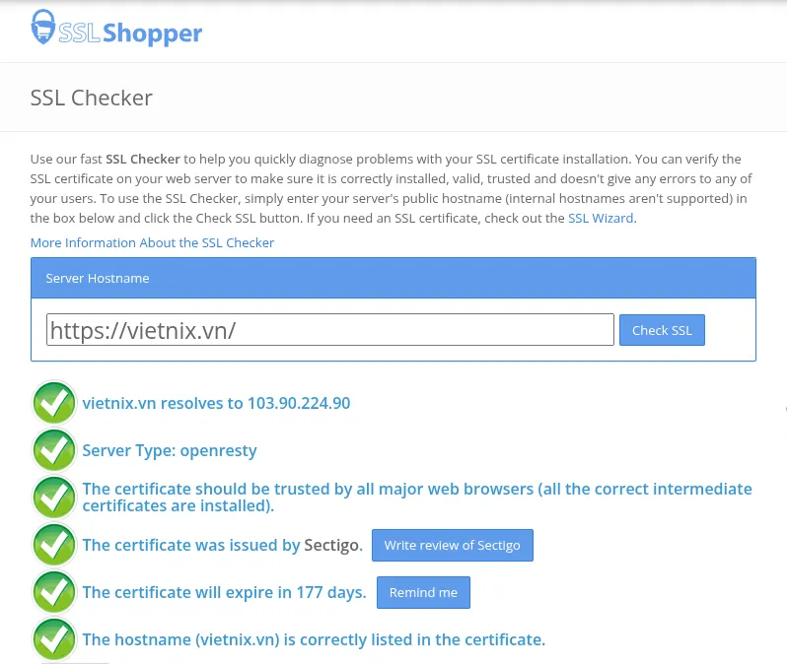Click the SSL Checker page heading
This screenshot has width=787, height=664.
92,98
